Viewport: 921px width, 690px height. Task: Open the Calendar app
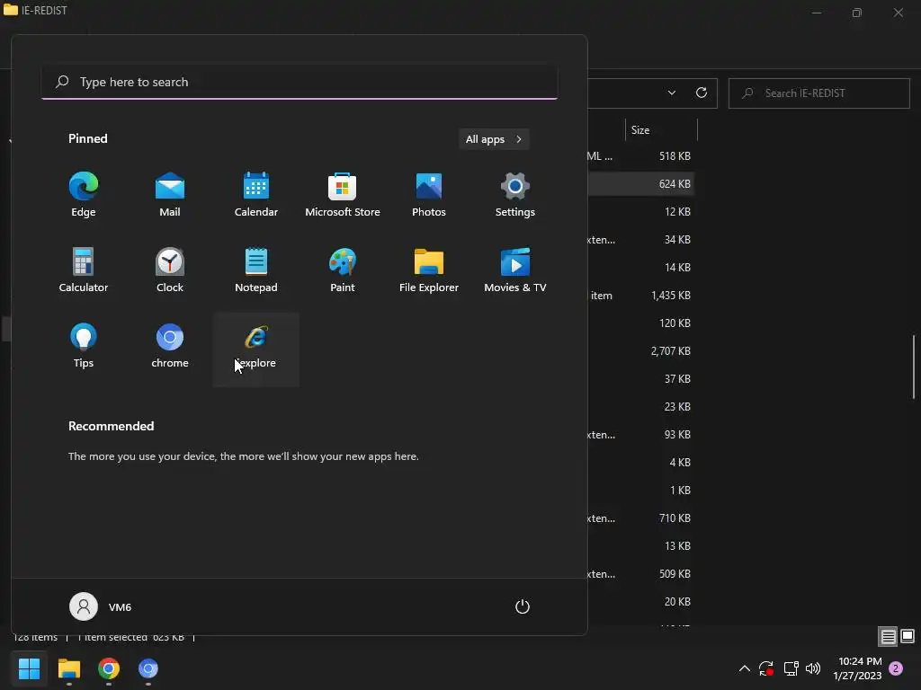click(256, 195)
